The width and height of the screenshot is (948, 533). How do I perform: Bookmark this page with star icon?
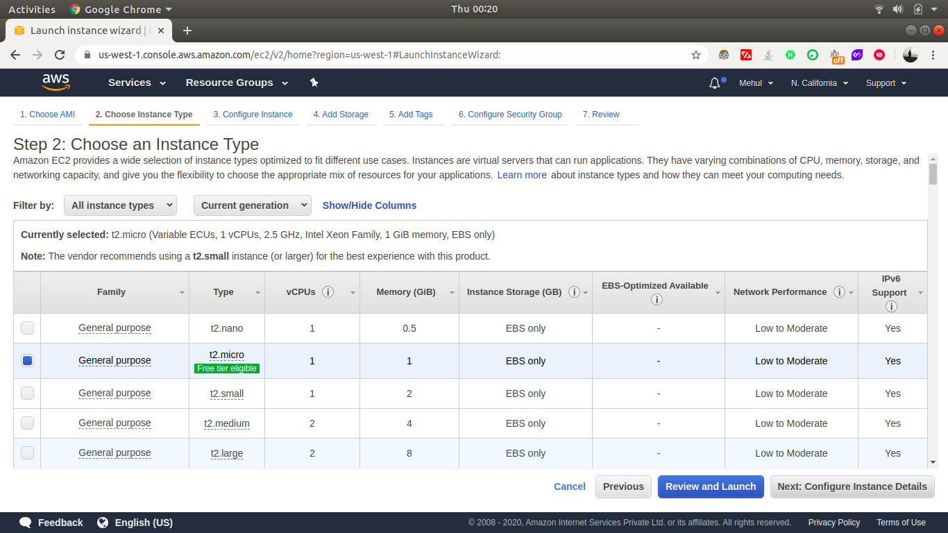695,55
